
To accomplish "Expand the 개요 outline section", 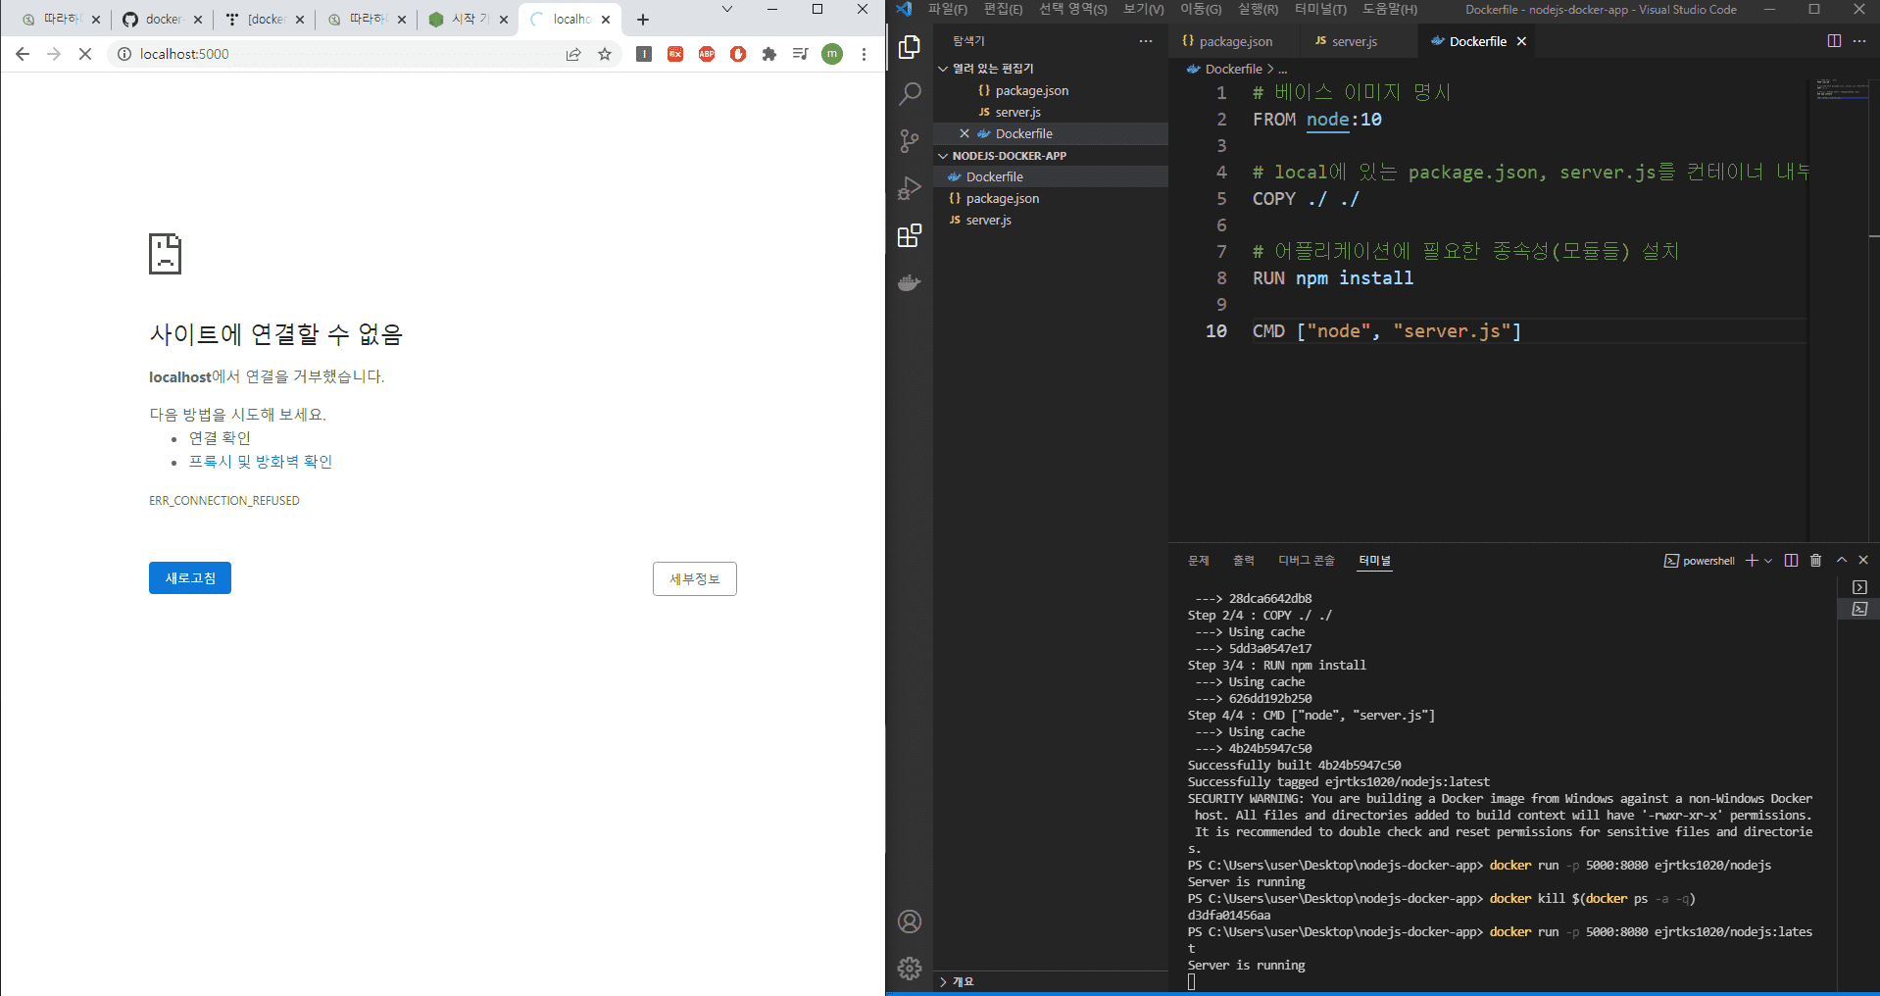I will (963, 981).
